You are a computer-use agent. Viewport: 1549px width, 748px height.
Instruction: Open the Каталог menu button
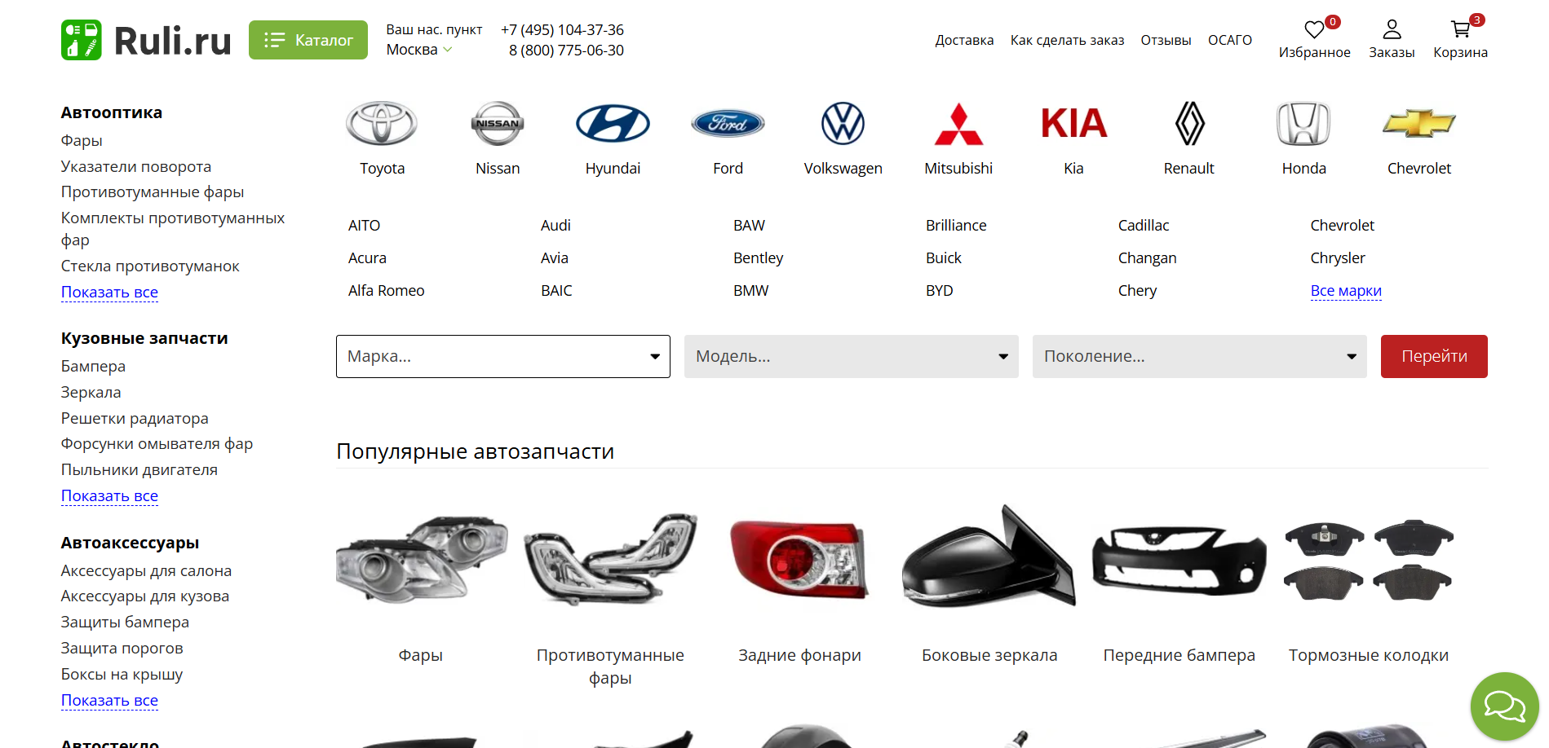point(308,40)
